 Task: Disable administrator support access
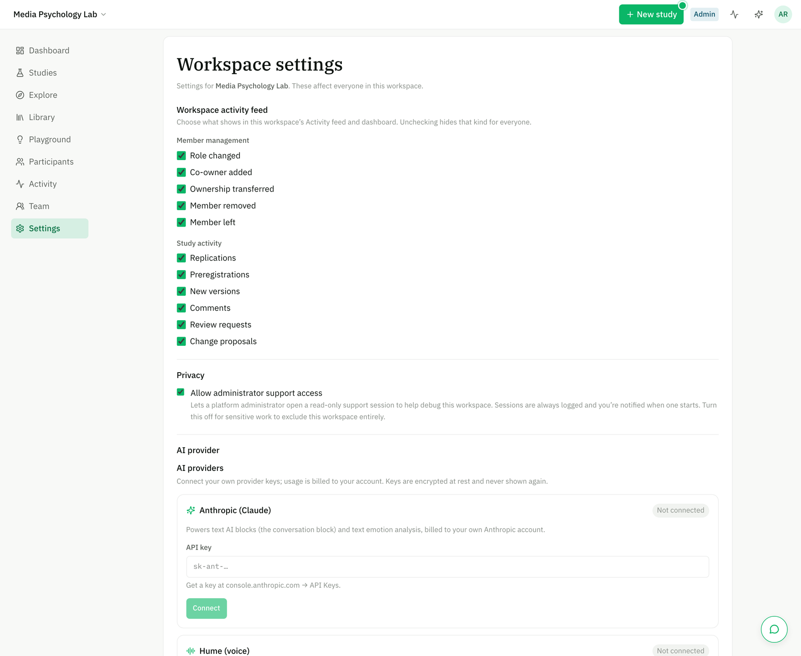(181, 392)
